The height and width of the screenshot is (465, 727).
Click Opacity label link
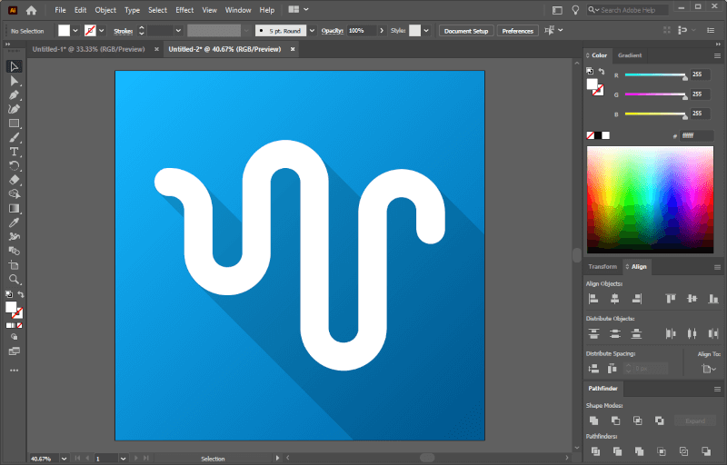click(x=333, y=31)
